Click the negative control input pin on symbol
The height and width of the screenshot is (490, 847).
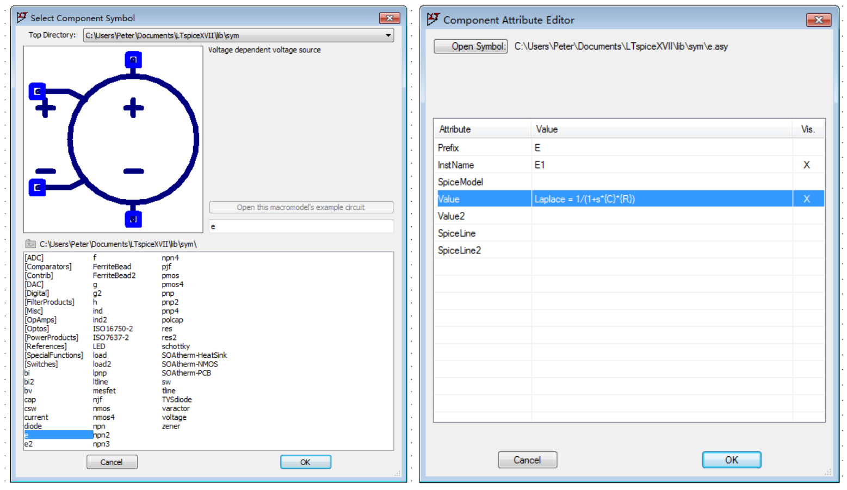tap(37, 188)
